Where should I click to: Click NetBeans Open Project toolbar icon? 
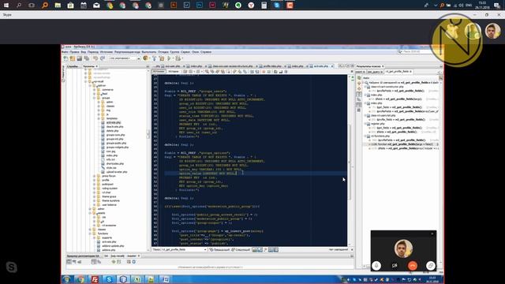click(x=79, y=58)
